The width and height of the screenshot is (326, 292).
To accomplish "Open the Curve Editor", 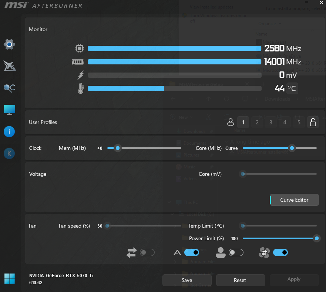I will pyautogui.click(x=294, y=200).
